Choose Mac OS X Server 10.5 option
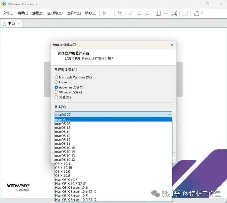227x203 pixels. tap(113, 196)
